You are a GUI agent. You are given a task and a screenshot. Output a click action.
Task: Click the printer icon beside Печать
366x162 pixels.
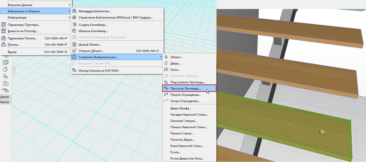point(4,45)
